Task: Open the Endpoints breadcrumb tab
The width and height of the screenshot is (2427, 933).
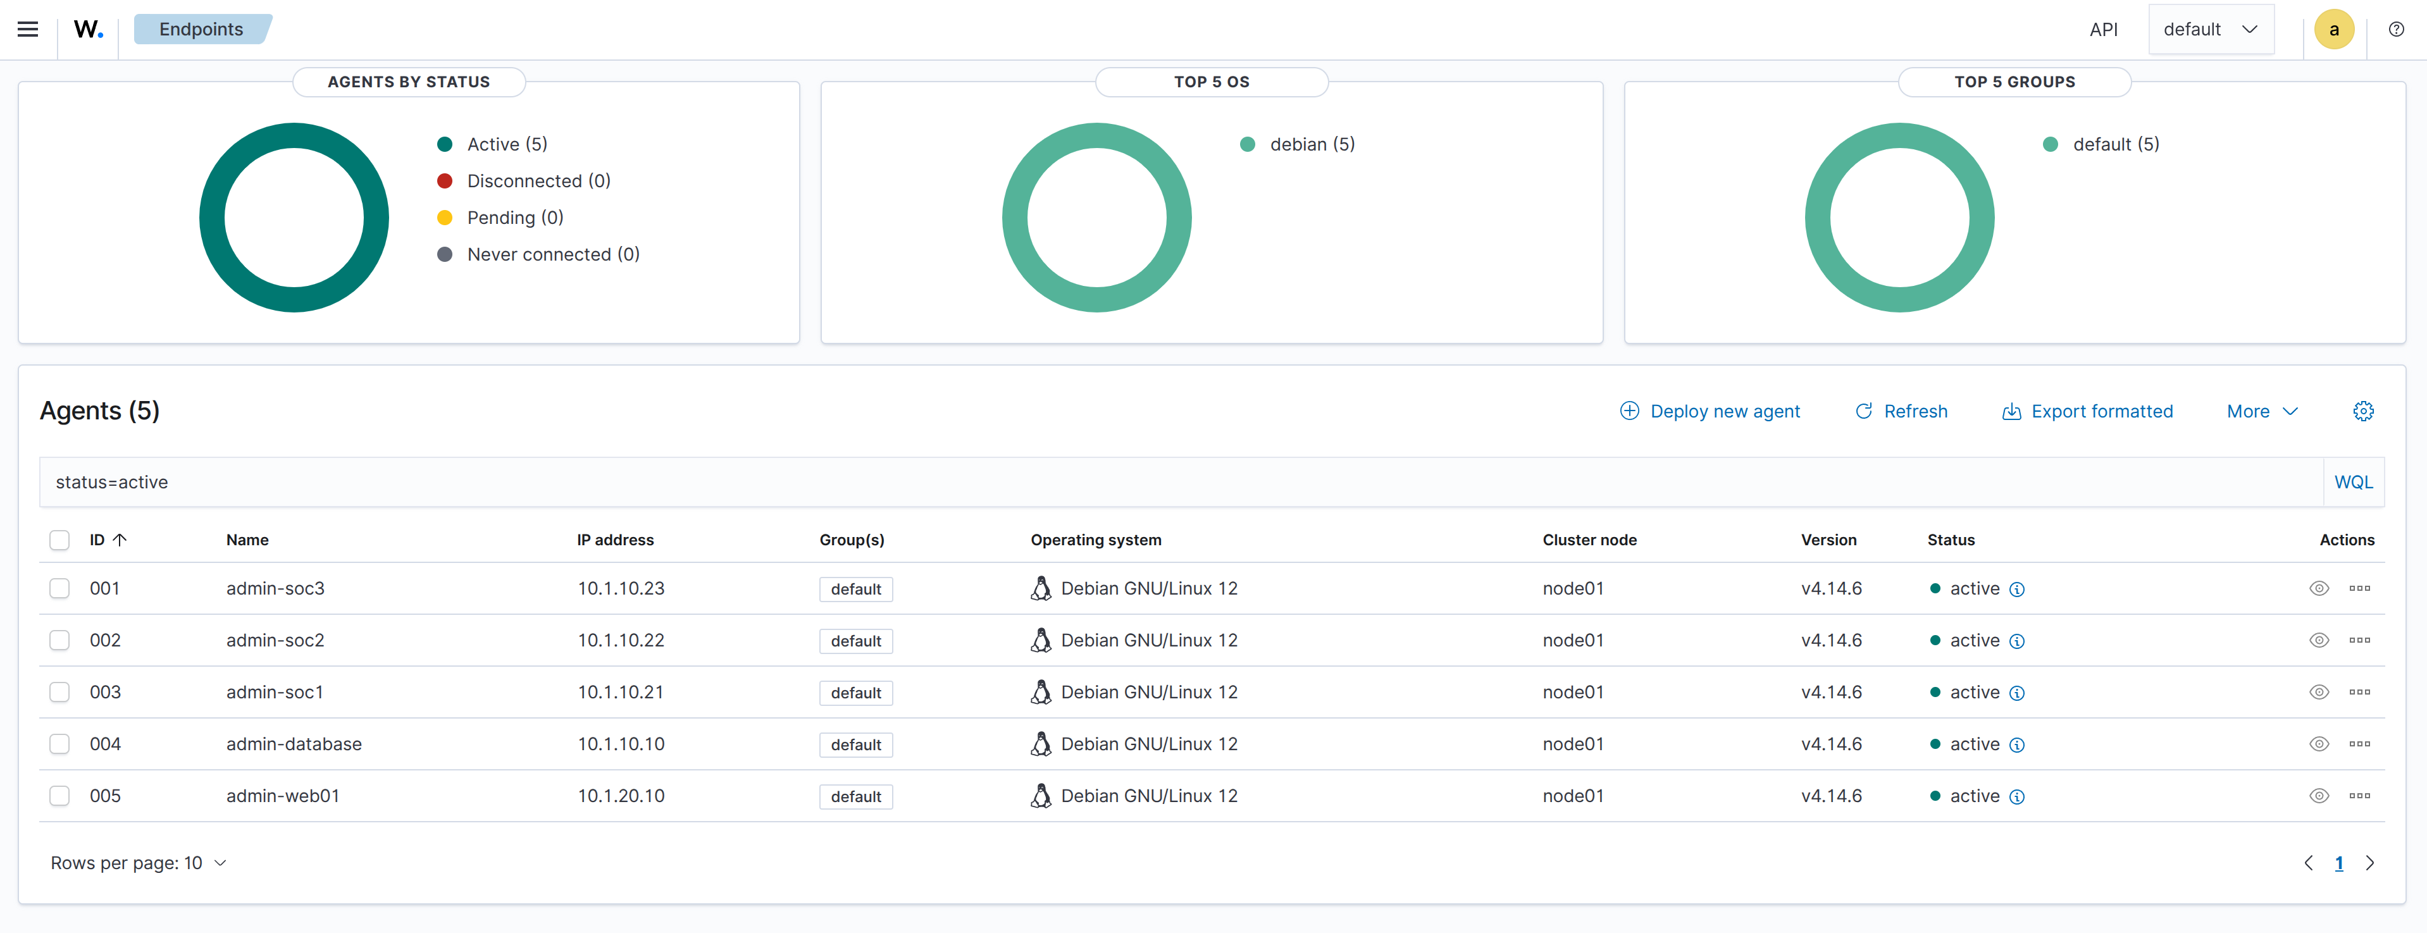Action: (202, 29)
